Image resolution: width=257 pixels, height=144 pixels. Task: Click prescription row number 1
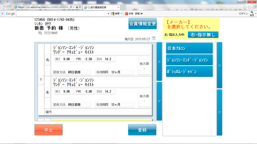(x=41, y=79)
